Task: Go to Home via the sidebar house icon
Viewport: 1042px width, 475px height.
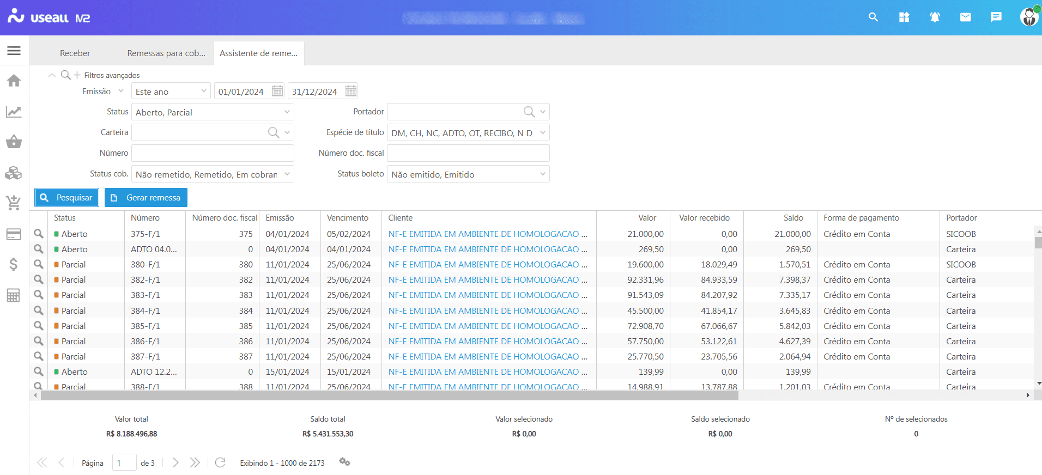Action: pos(14,81)
